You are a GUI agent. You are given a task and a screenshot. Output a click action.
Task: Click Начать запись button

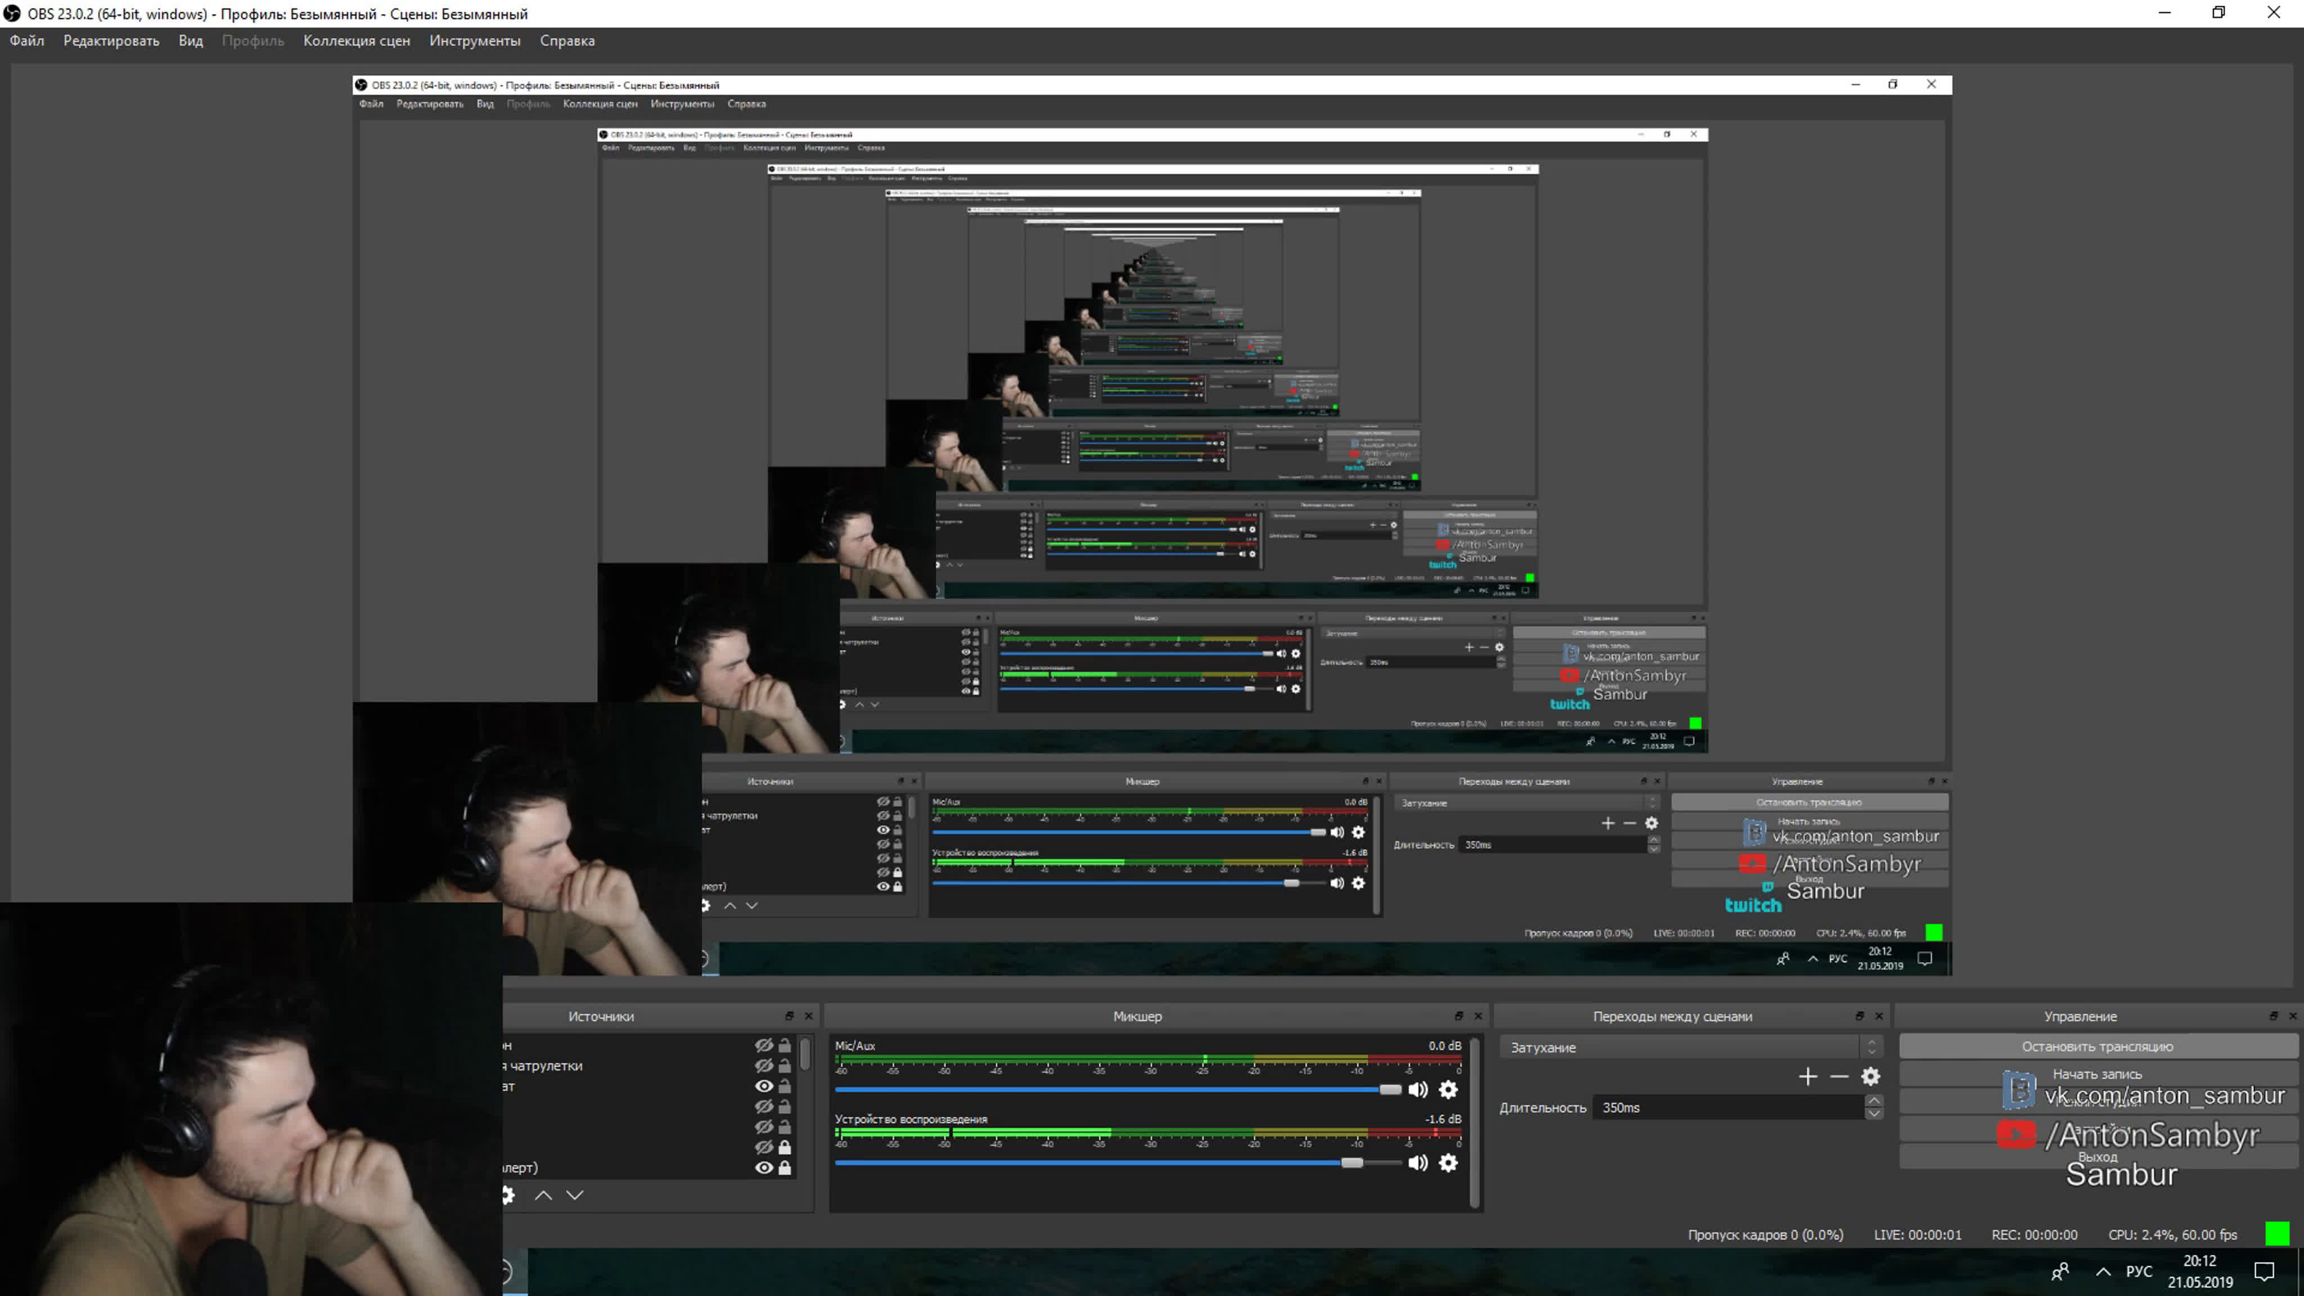pyautogui.click(x=2096, y=1074)
